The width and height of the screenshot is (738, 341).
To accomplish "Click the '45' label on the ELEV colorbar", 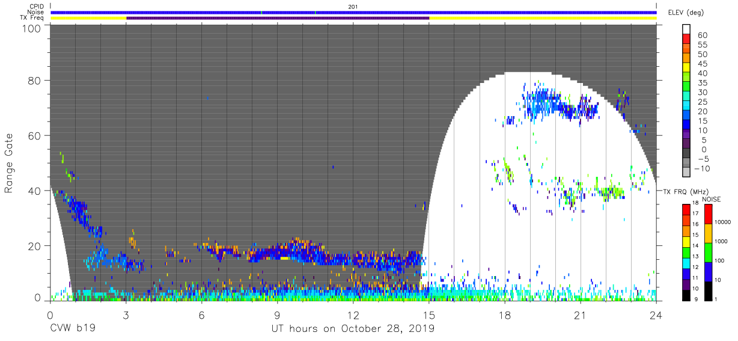I will pyautogui.click(x=702, y=64).
